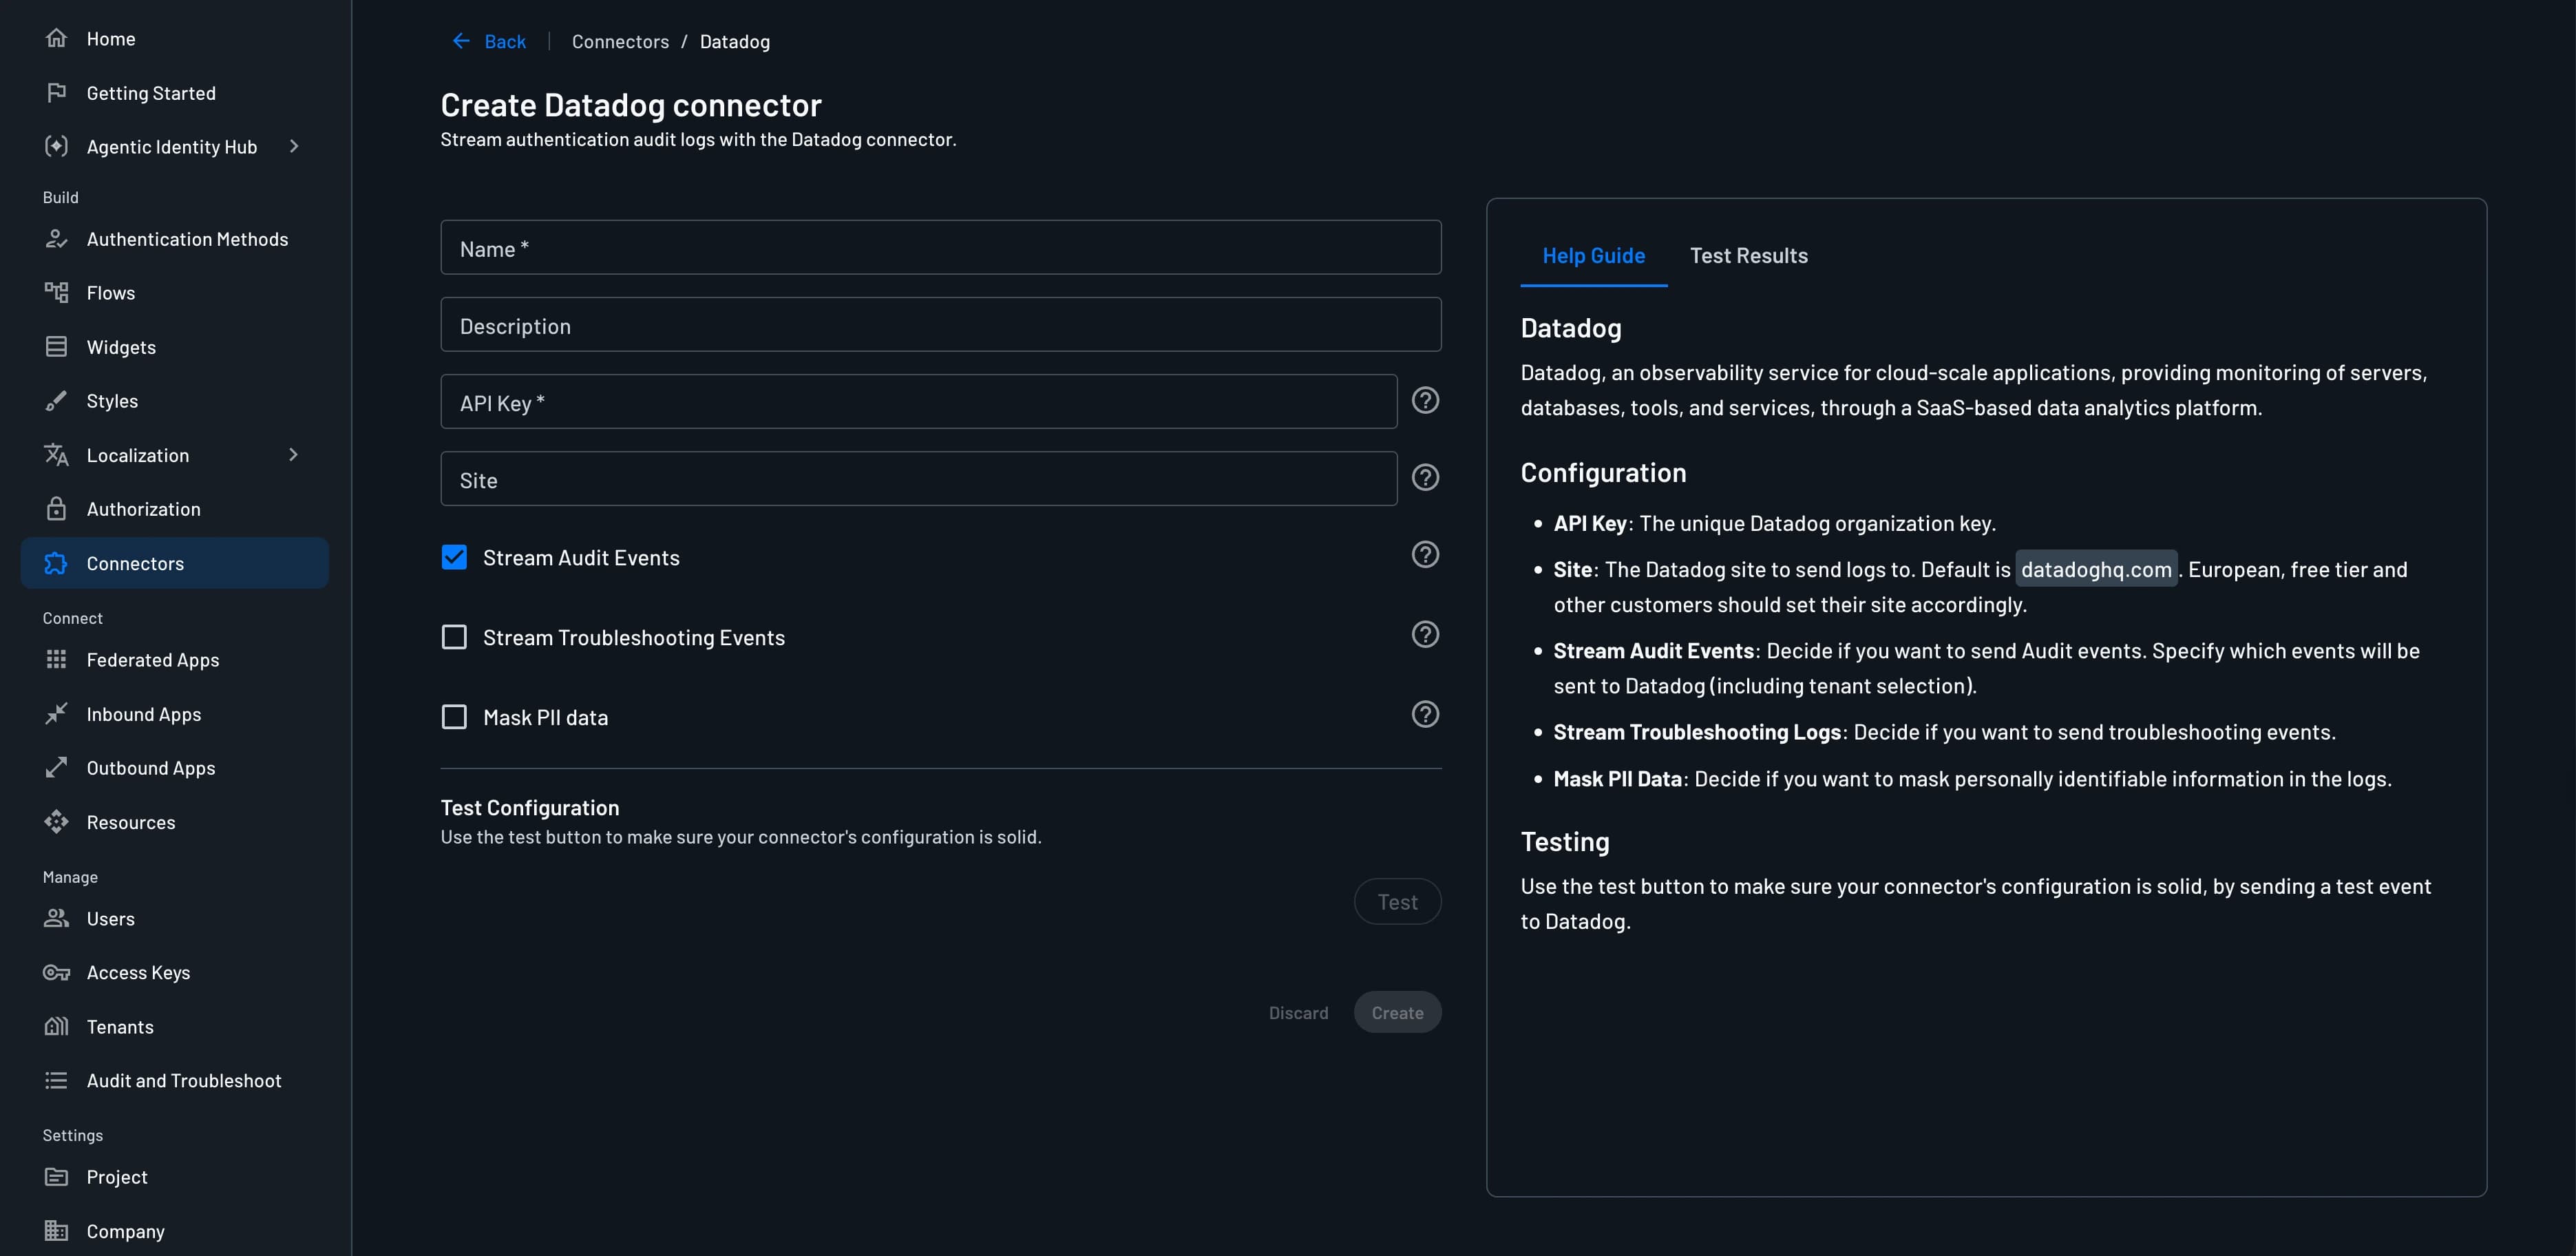The height and width of the screenshot is (1256, 2576).
Task: Focus the Site input field
Action: click(x=918, y=479)
